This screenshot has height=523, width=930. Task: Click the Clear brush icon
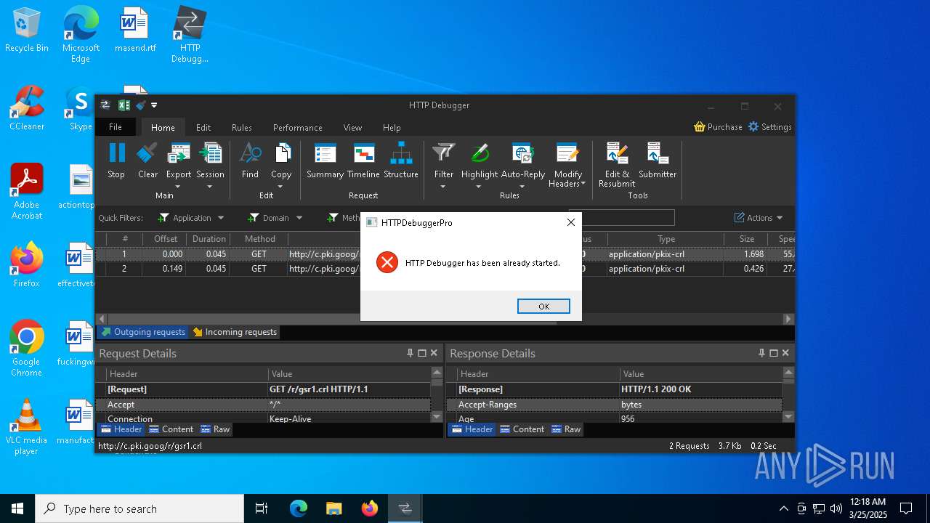pyautogui.click(x=147, y=153)
